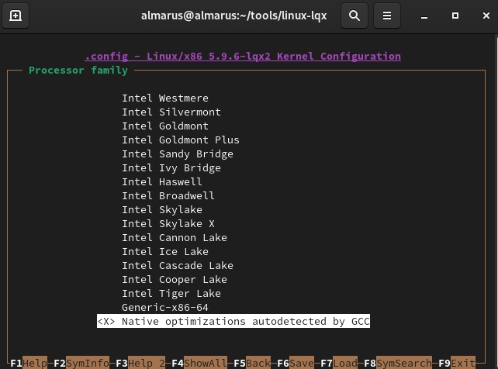
Task: Click the terminal window title almarus@almarus
Action: tap(233, 16)
